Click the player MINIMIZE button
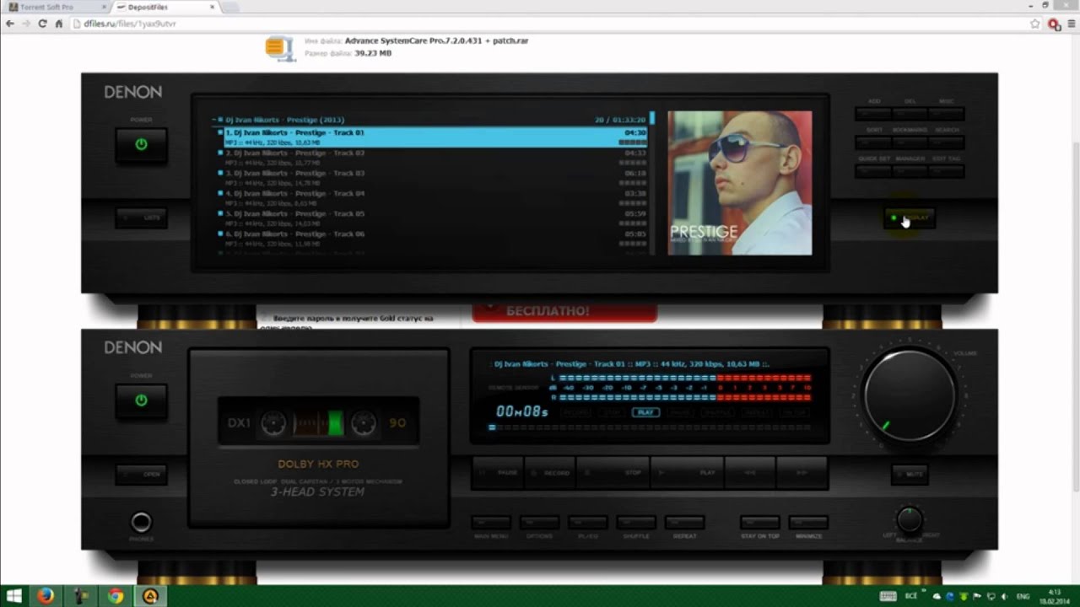This screenshot has height=607, width=1080. [x=808, y=523]
